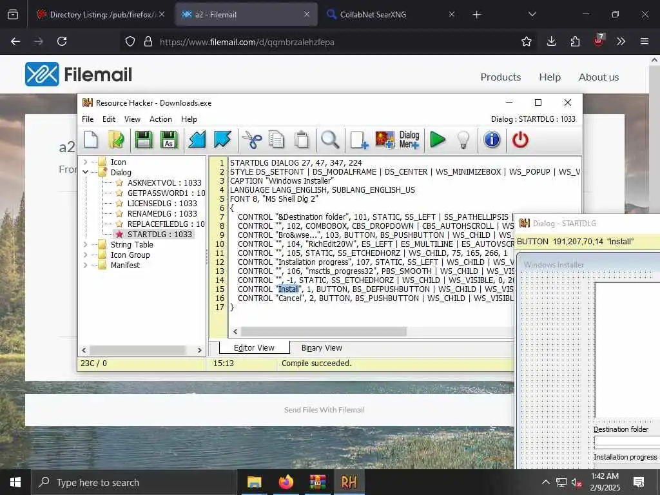
Task: Collapse the Dialog folder in resource tree
Action: pos(86,172)
